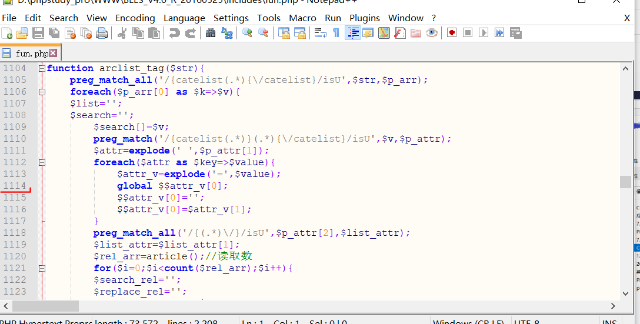Toggle file monitoring eye icon
640x324 pixels.
pyautogui.click(x=431, y=33)
